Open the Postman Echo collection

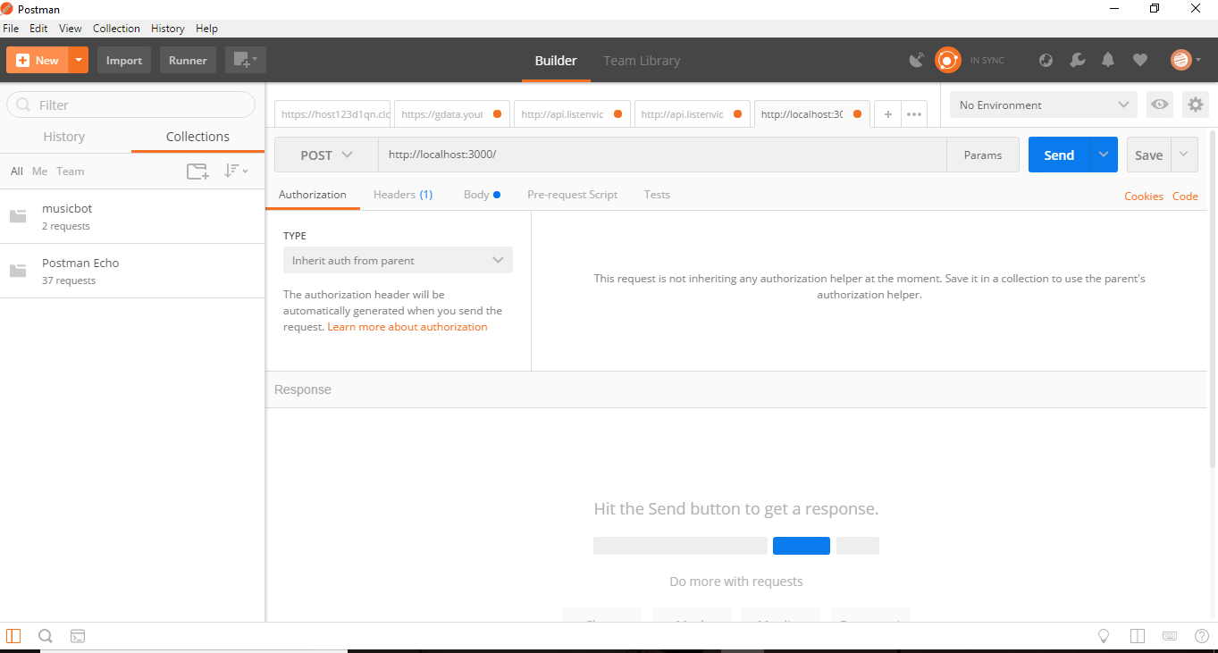coord(132,271)
